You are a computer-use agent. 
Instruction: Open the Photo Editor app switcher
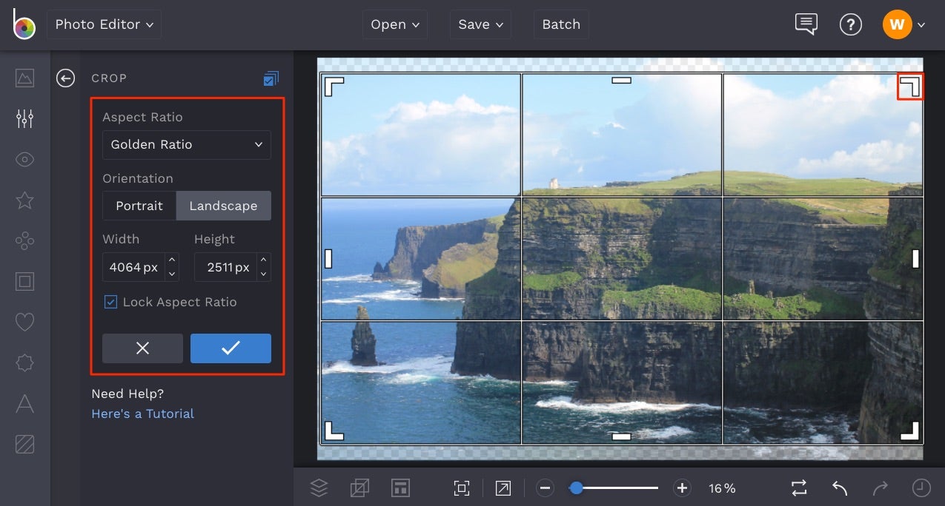pyautogui.click(x=104, y=24)
